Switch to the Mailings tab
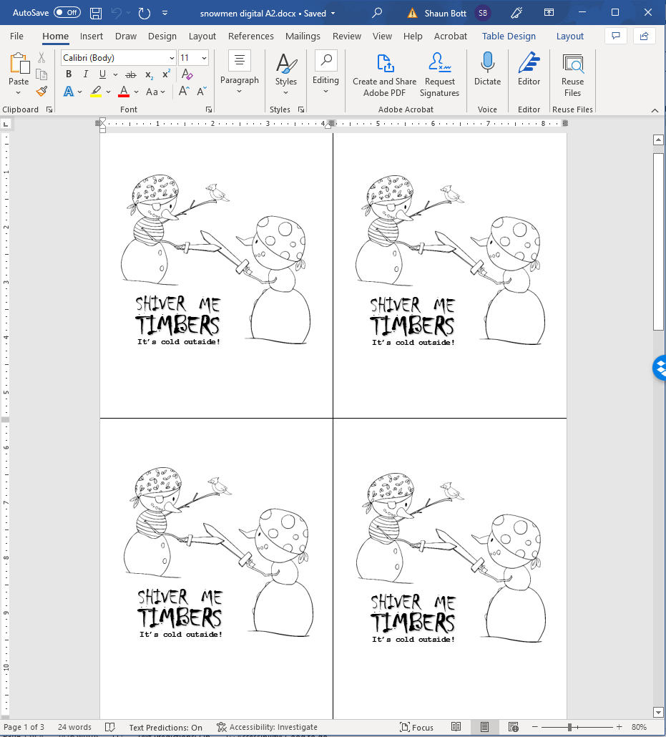This screenshot has width=666, height=737. [x=303, y=36]
